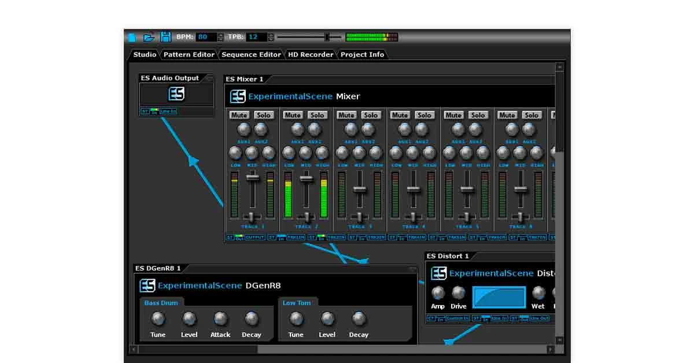Click the Line Out port on ES Distort
This screenshot has width=694, height=363.
click(x=540, y=318)
